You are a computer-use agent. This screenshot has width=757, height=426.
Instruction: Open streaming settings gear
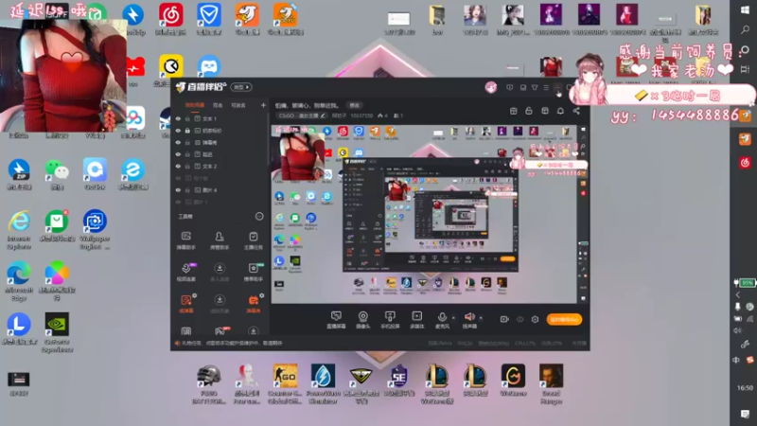click(x=535, y=319)
